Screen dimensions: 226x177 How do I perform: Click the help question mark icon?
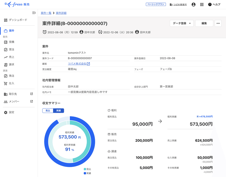(210, 5)
